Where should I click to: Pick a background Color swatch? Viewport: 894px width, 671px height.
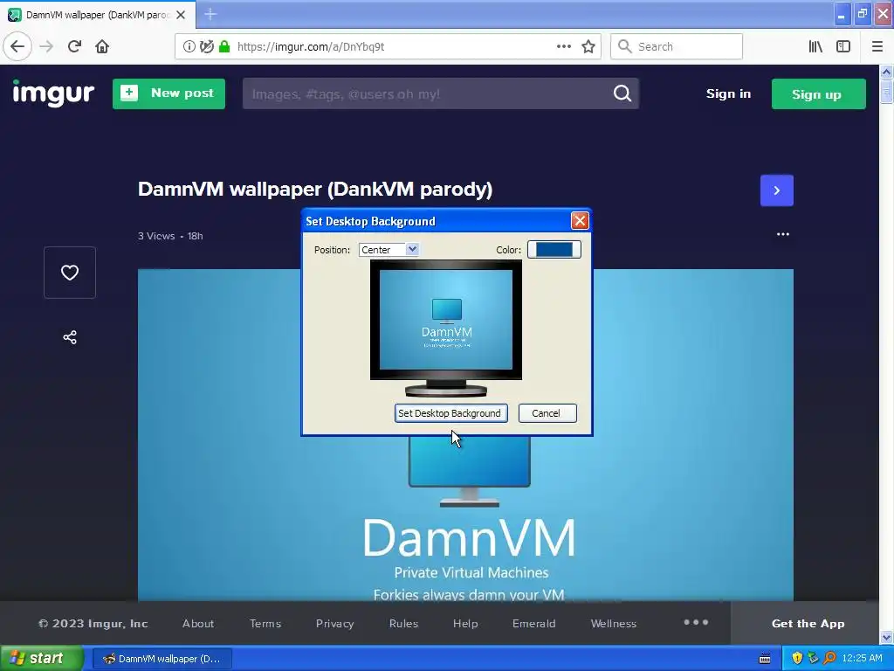(x=554, y=249)
